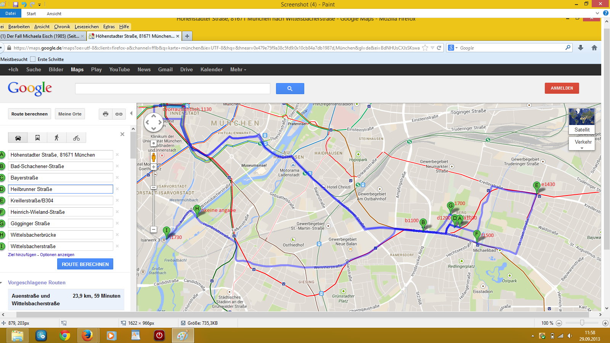This screenshot has height=343, width=610.
Task: Switch to the Ansicht ribbon tab
Action: (x=54, y=14)
